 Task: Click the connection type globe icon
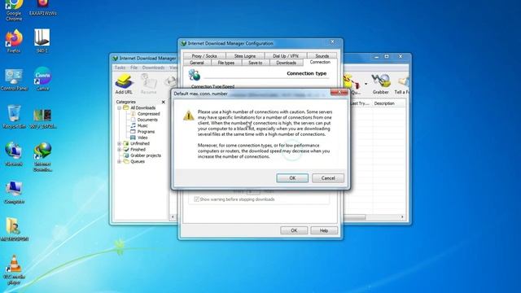[194, 75]
